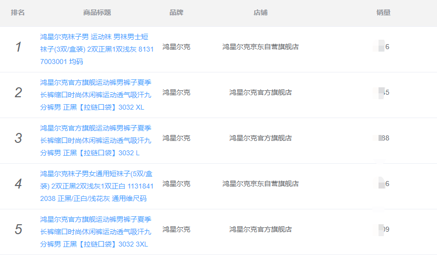Viewport: 437px width, 255px height.
Task: Click the 销量 column header
Action: tap(383, 12)
